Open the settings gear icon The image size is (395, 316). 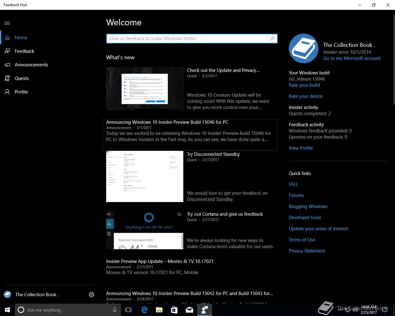coord(91,295)
